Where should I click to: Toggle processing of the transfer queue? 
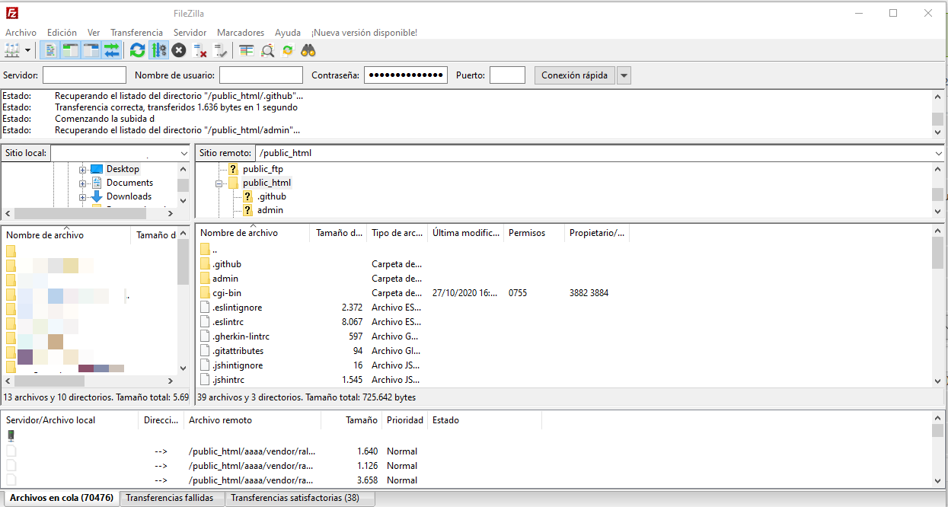[x=158, y=50]
